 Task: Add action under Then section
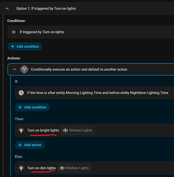30,145
